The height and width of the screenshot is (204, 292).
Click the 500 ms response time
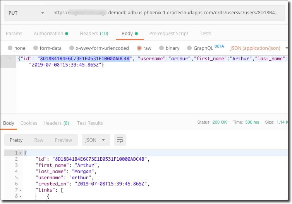pos(252,122)
